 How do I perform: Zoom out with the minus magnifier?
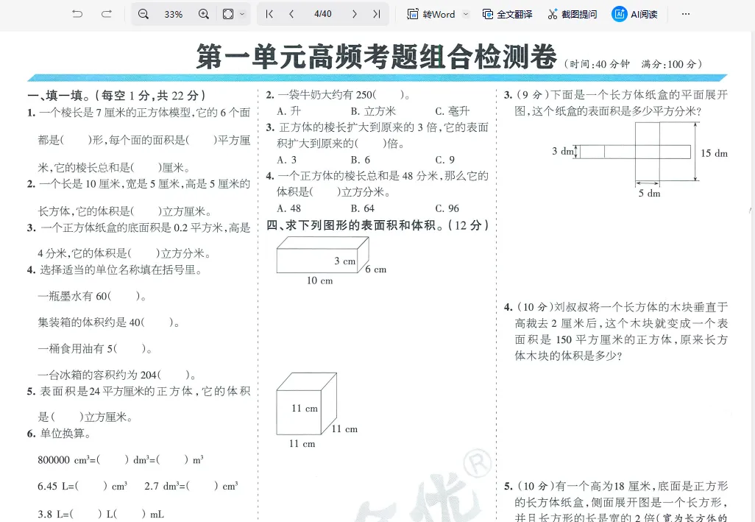143,14
